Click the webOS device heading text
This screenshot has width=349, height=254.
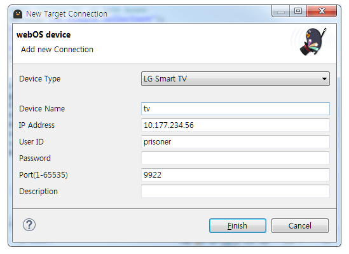coord(44,35)
